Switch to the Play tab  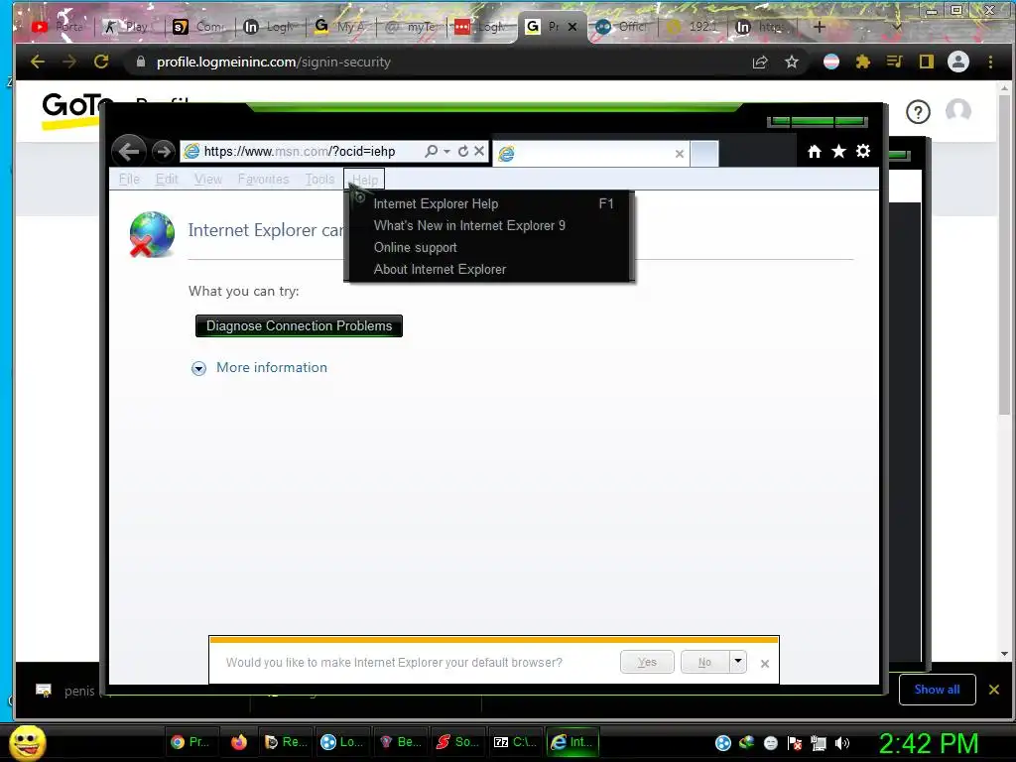(x=127, y=27)
